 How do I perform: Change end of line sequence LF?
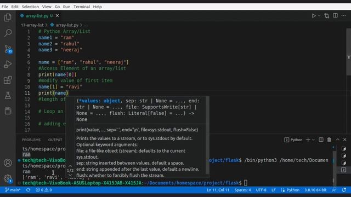(x=274, y=190)
